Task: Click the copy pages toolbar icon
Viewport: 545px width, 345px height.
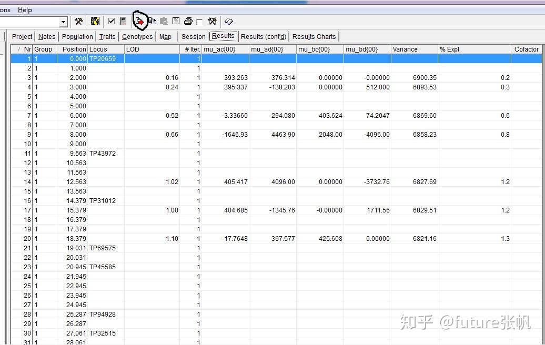Action: click(x=152, y=22)
